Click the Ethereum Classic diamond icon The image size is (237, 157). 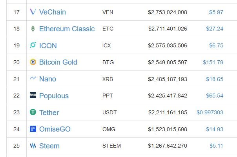click(33, 29)
